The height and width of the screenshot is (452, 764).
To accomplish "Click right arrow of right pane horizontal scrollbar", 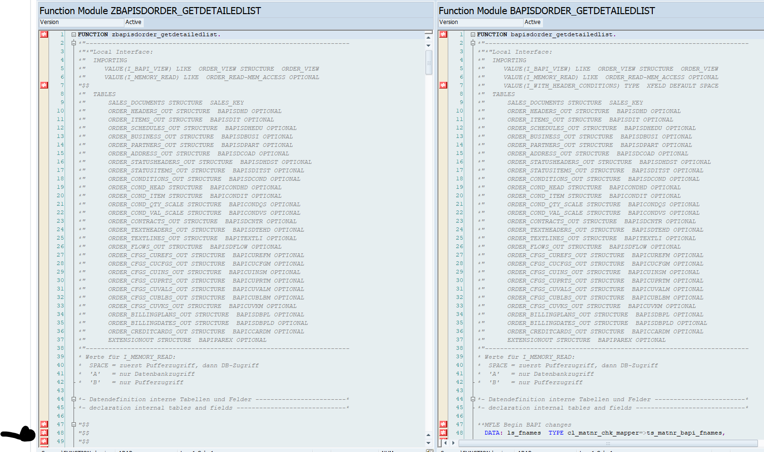I will point(453,443).
